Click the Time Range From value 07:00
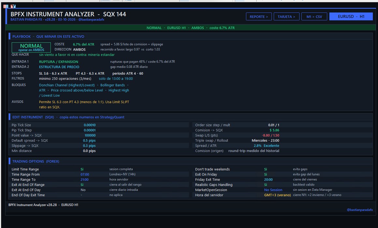 85,175
